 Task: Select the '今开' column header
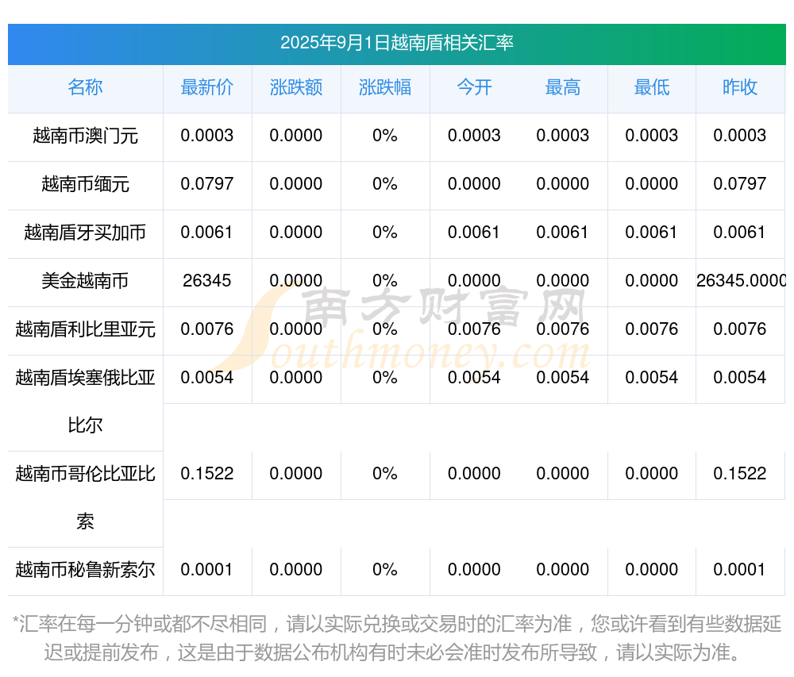point(474,87)
